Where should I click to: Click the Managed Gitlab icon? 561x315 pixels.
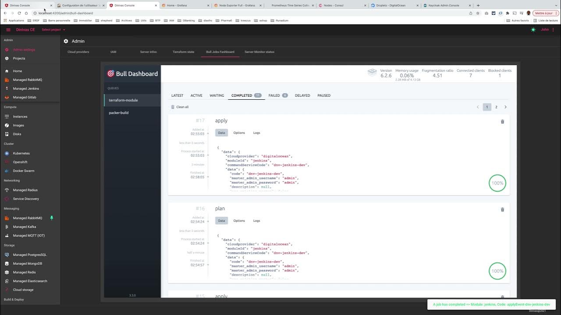7,97
